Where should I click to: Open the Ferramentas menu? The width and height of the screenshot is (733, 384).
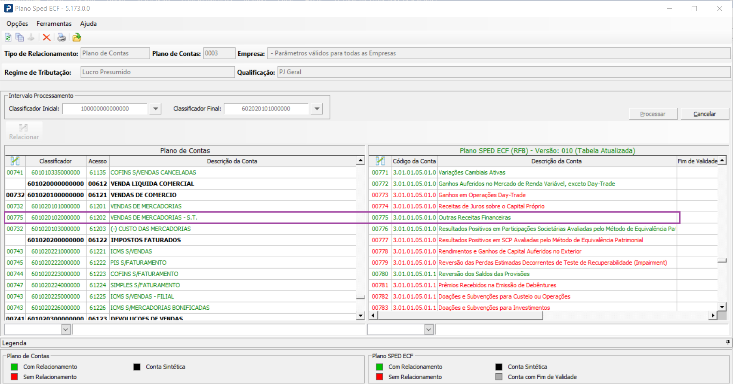54,24
